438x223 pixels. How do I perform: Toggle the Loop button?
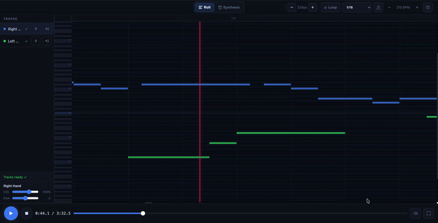[x=330, y=8]
